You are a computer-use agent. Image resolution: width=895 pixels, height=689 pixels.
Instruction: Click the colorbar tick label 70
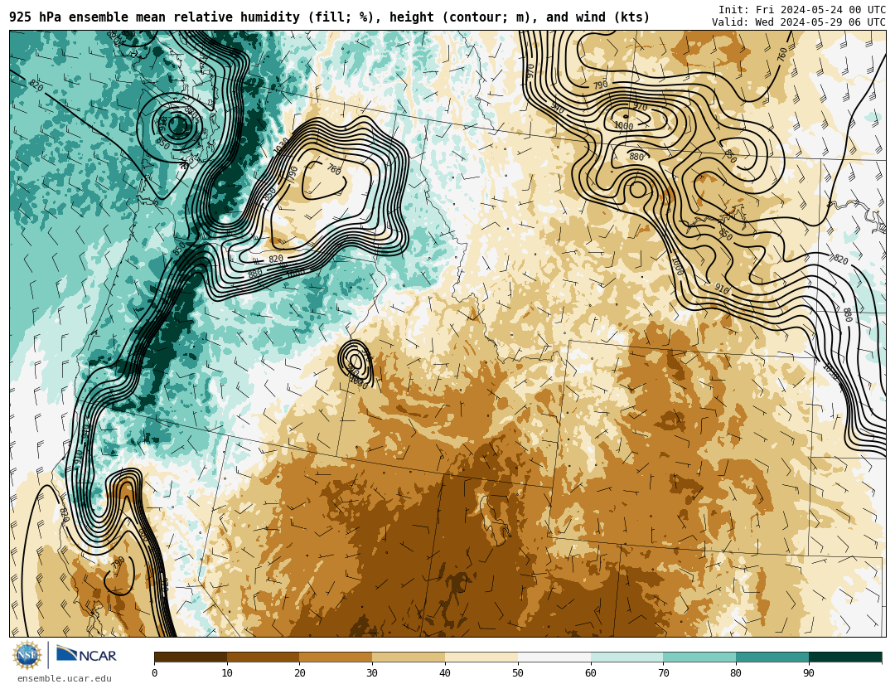point(663,673)
